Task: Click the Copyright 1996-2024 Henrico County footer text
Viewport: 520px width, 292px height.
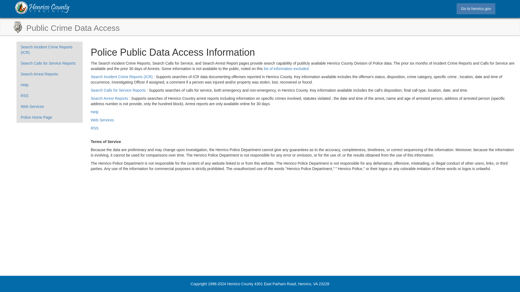Action: (260, 284)
